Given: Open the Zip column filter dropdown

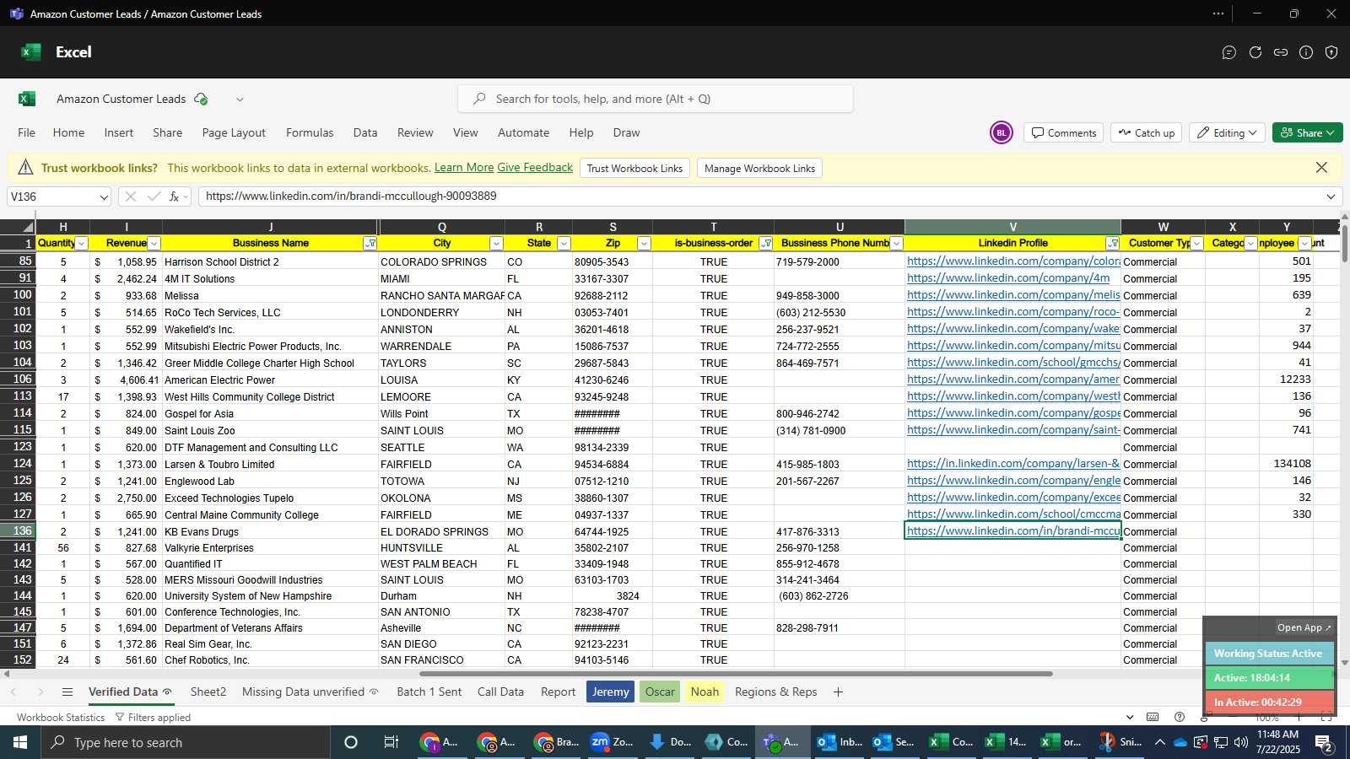Looking at the screenshot, I should [x=644, y=244].
